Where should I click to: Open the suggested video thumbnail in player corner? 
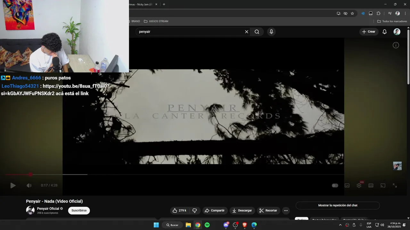[x=397, y=166]
